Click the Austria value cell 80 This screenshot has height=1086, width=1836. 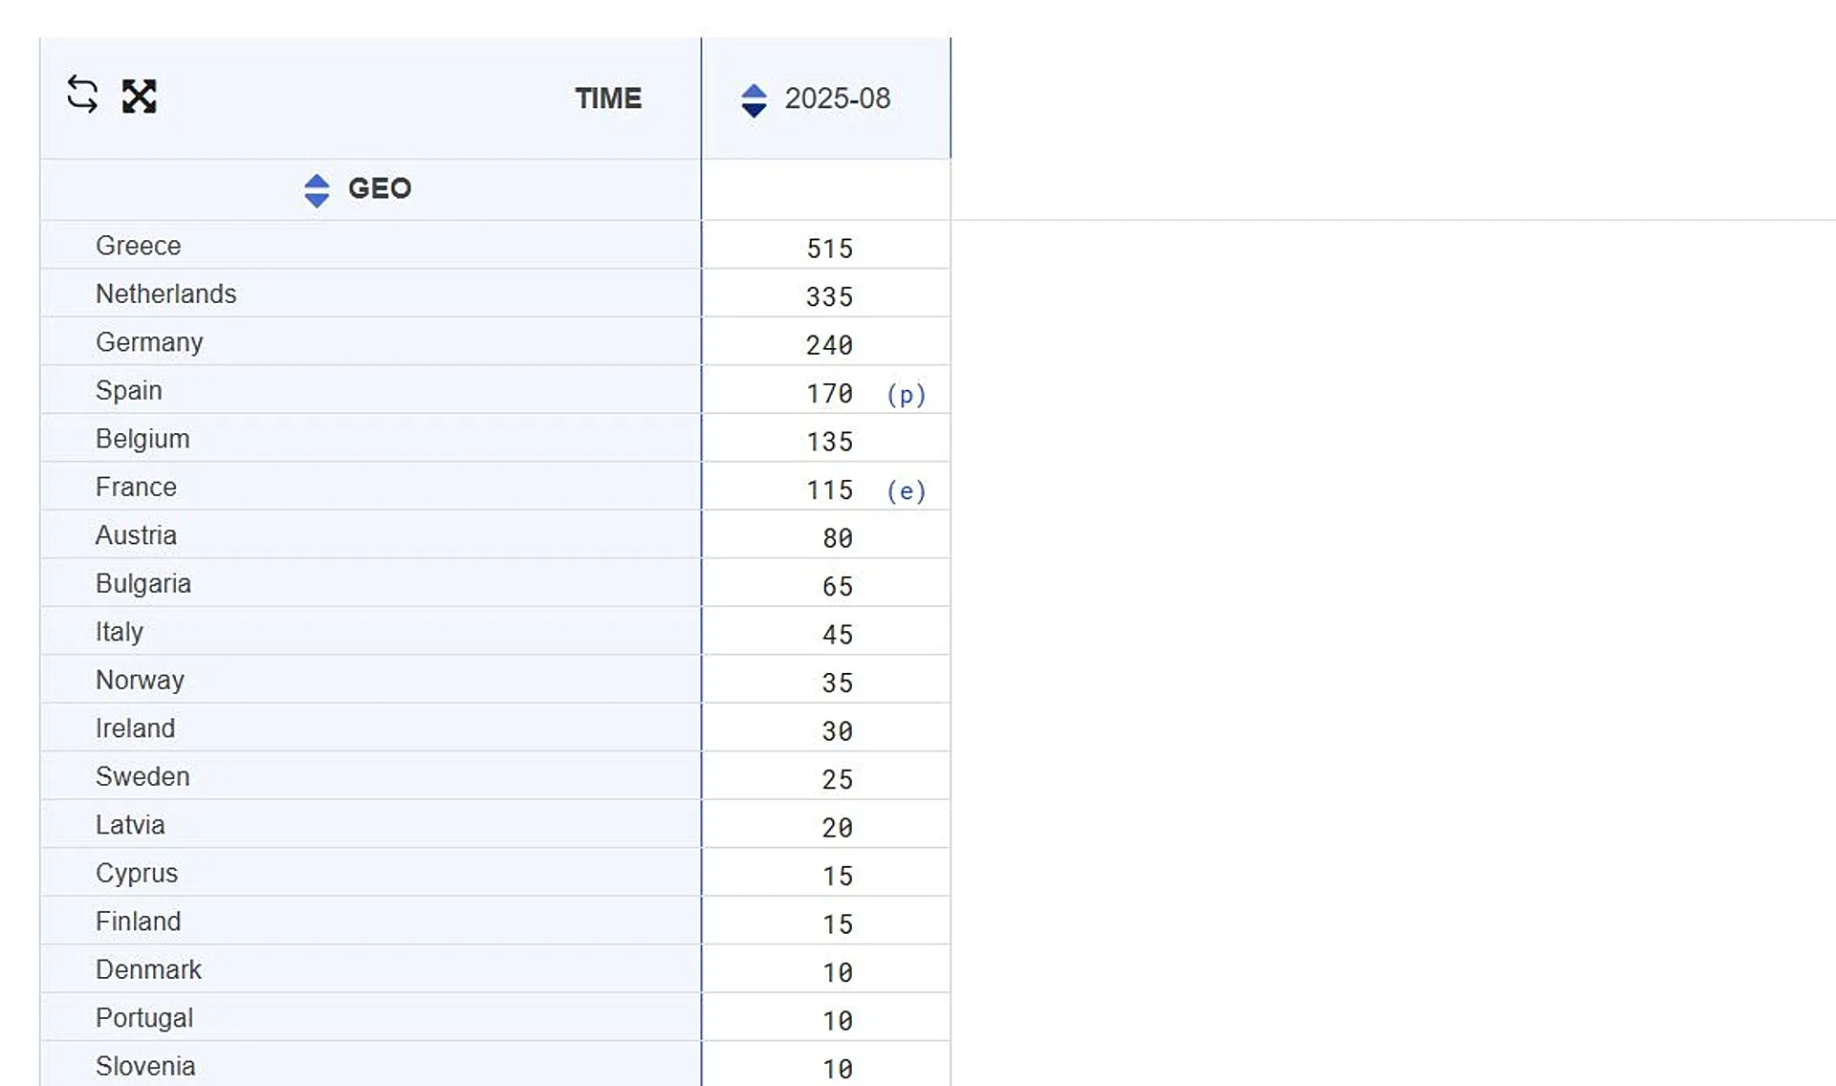tap(837, 538)
